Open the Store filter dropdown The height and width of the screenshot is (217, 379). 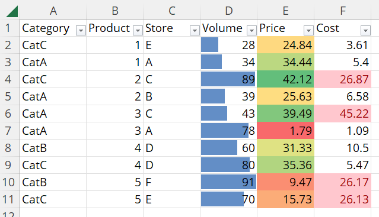(x=195, y=31)
